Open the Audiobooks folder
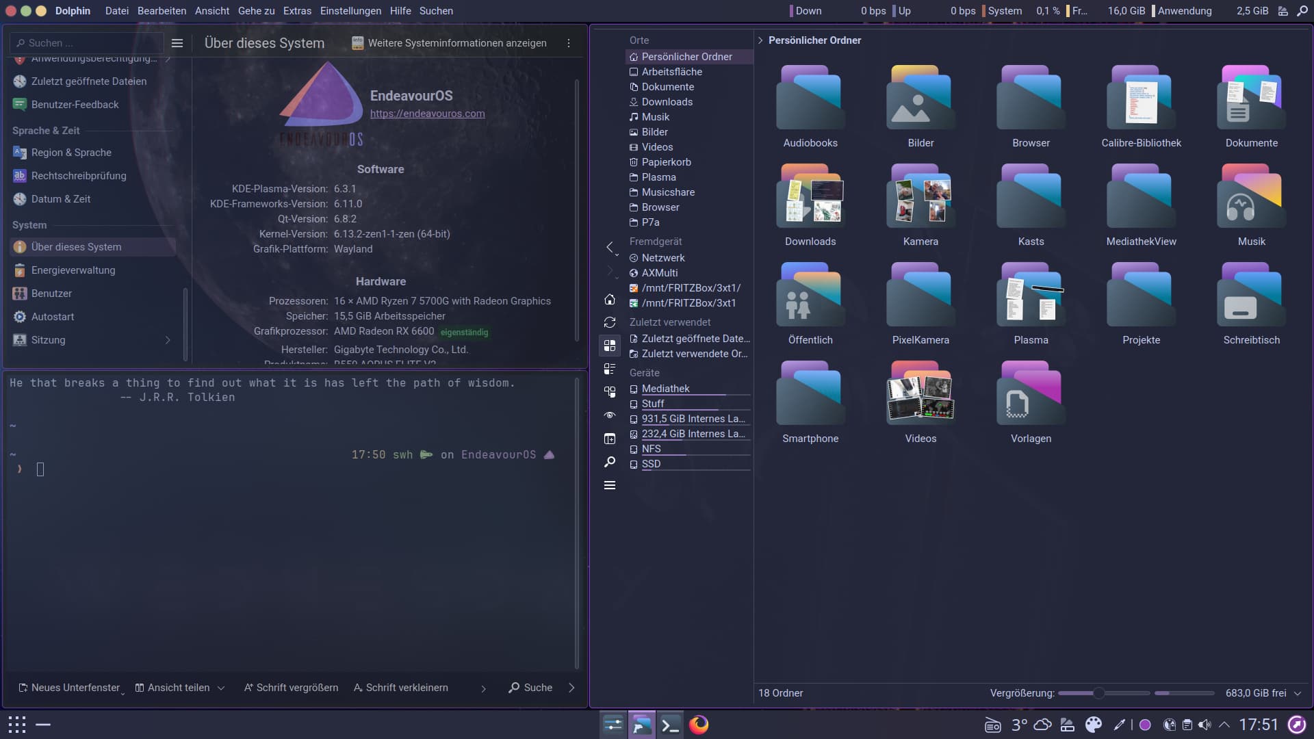The height and width of the screenshot is (739, 1314). click(810, 107)
